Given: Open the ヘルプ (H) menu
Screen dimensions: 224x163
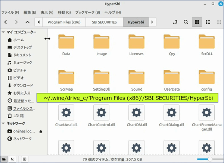Looking at the screenshot, I should pos(113,13).
